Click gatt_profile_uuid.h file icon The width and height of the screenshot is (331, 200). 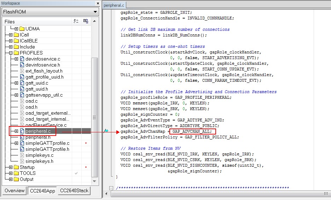click(22, 77)
